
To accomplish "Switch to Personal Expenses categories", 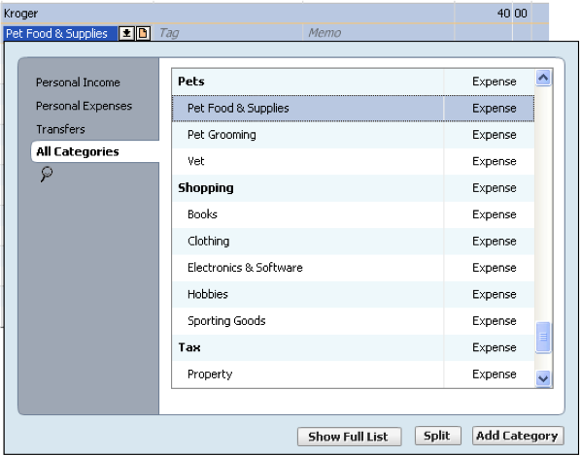I will tap(84, 106).
